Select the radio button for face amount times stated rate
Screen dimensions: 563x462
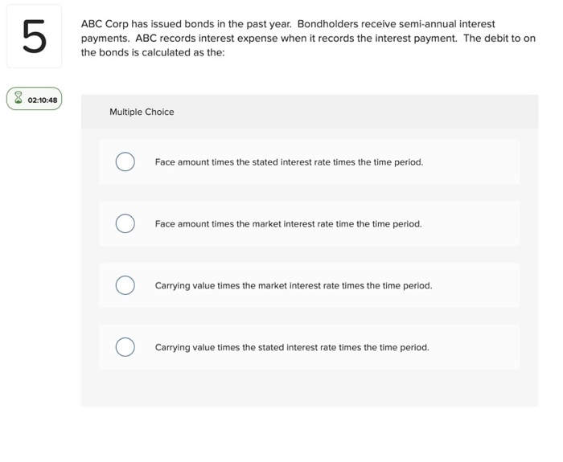pos(125,162)
